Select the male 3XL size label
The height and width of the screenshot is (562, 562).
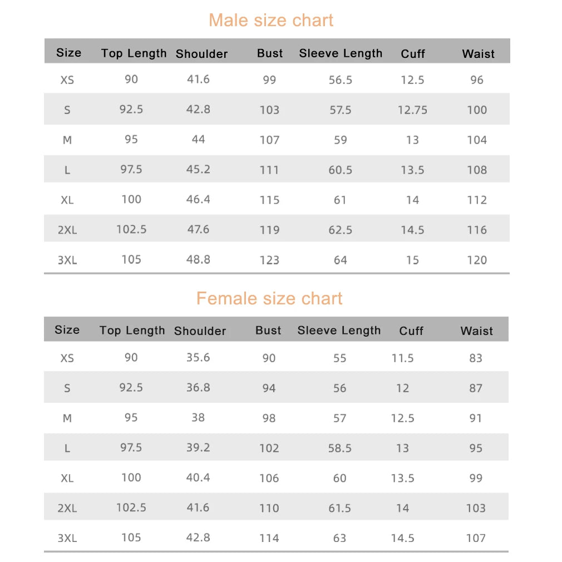(67, 260)
